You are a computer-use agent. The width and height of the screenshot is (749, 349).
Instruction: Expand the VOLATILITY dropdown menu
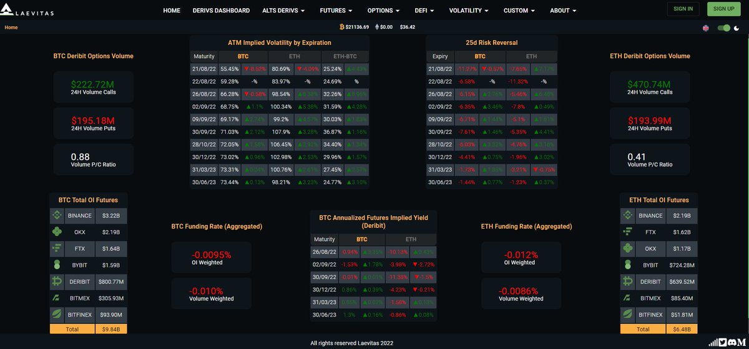(469, 11)
